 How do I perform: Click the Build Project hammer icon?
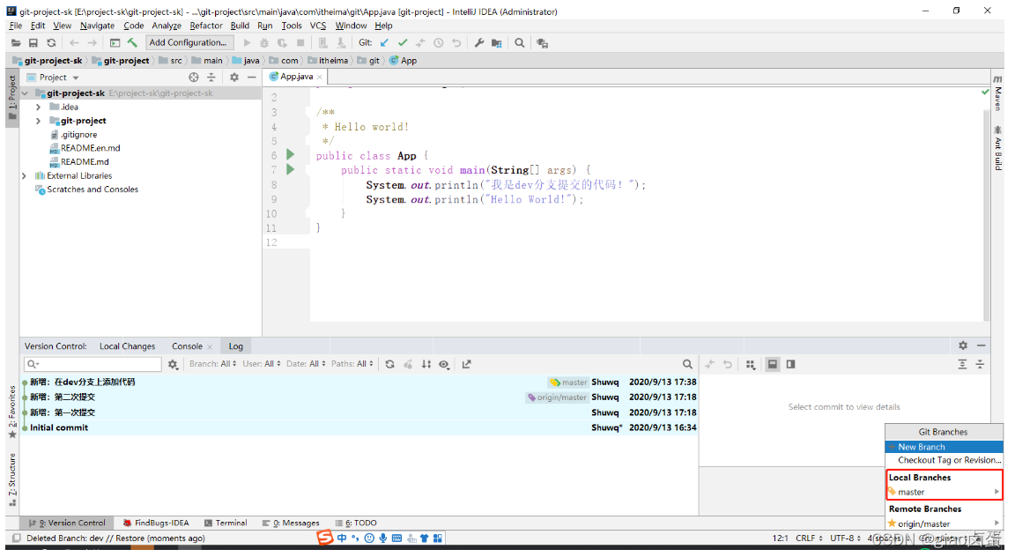click(x=132, y=43)
